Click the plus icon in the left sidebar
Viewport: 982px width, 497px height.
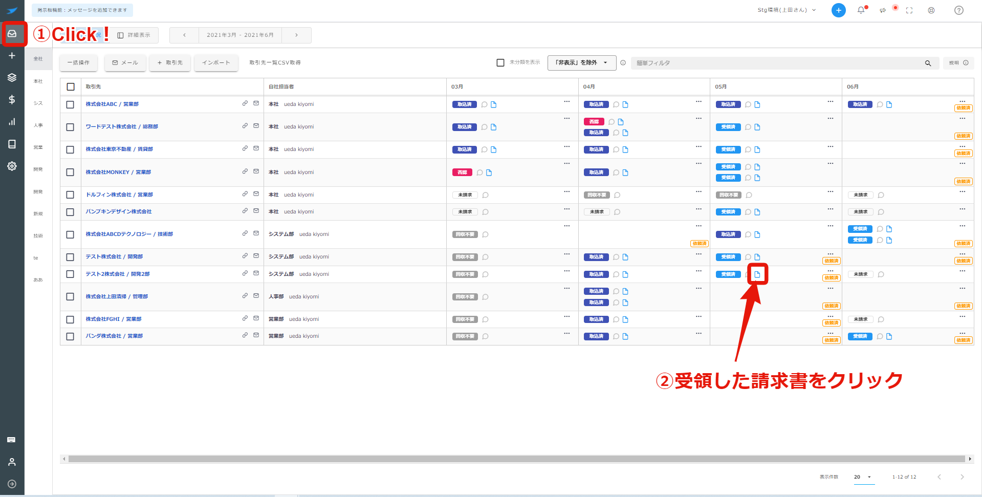click(12, 56)
